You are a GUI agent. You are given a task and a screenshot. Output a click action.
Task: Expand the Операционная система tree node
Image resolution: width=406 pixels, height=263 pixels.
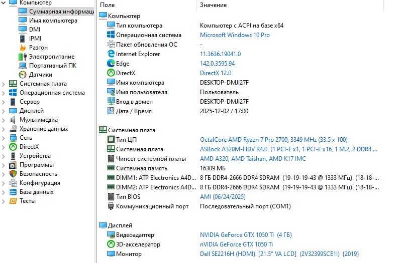click(4, 93)
